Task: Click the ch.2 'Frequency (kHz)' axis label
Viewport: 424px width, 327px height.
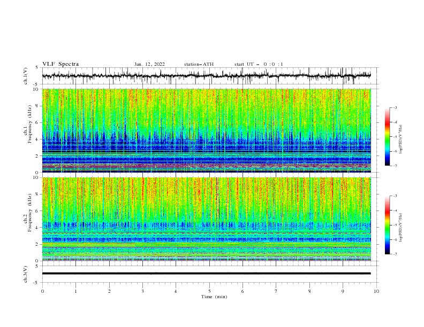Action: click(x=30, y=213)
